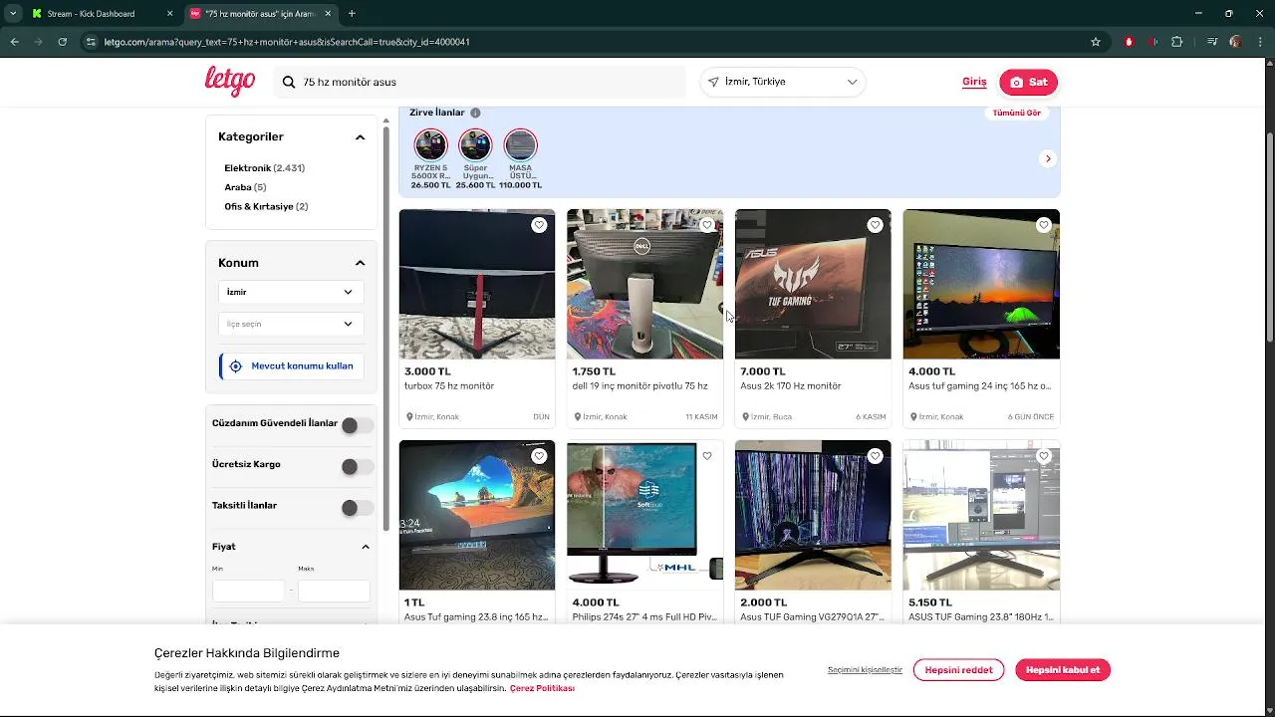Click the Maks price input field
1275x717 pixels.
click(334, 591)
